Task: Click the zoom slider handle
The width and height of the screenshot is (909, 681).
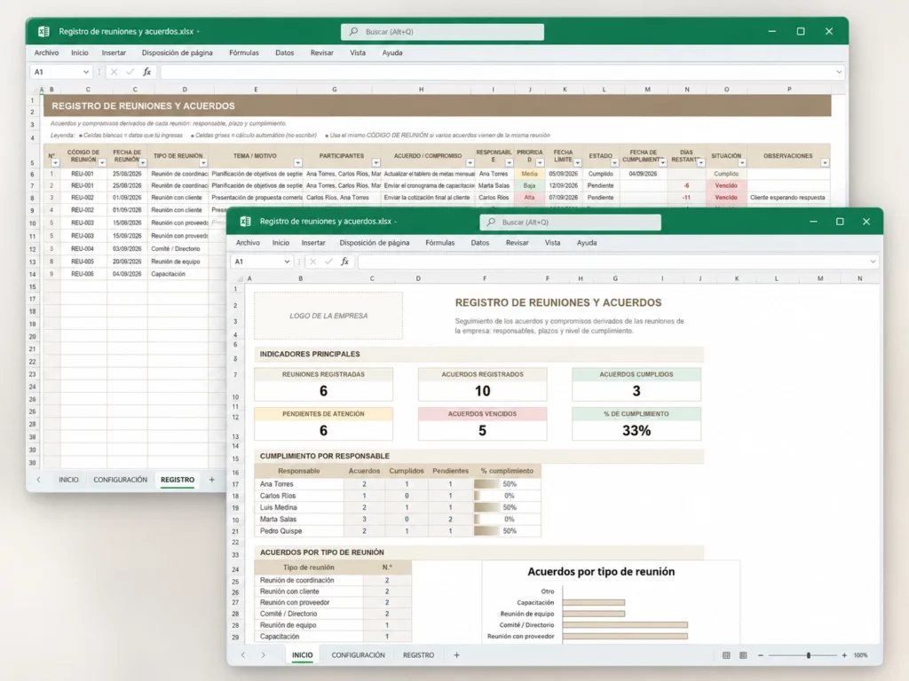Action: 808,655
